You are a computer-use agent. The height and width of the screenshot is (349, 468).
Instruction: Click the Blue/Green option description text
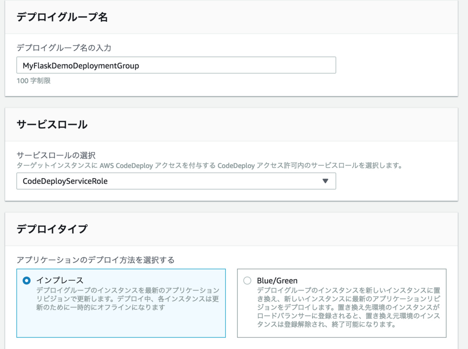(349, 307)
